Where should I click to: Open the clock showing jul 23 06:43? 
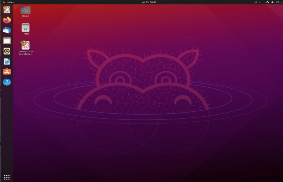pyautogui.click(x=149, y=2)
